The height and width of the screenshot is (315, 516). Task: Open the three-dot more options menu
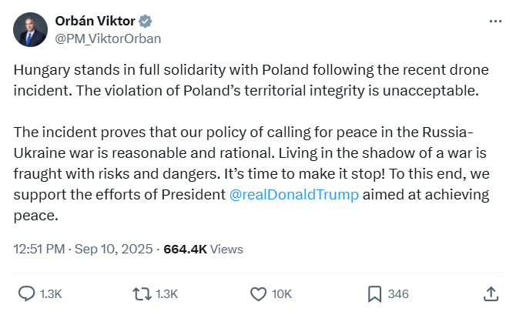point(495,22)
